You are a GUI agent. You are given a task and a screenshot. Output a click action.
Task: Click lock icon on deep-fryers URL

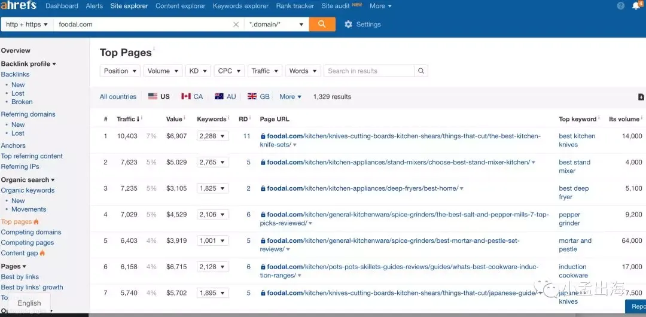(263, 188)
